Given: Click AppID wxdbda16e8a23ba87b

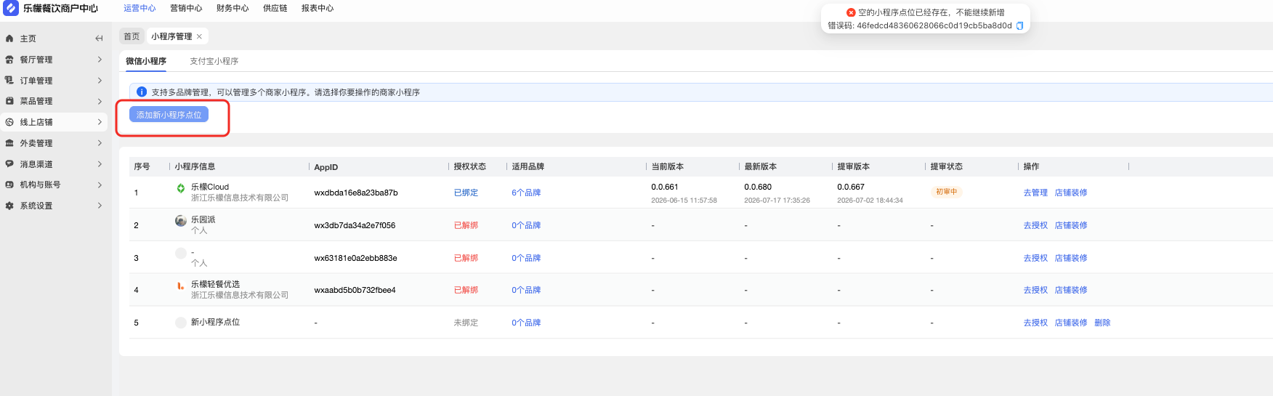Looking at the screenshot, I should [x=356, y=193].
